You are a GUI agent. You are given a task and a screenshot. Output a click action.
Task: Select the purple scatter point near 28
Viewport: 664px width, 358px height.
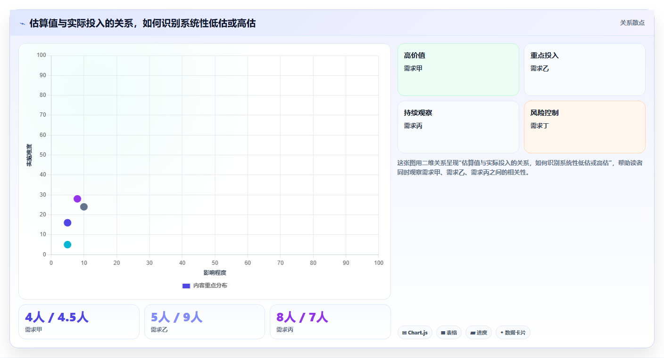click(77, 199)
